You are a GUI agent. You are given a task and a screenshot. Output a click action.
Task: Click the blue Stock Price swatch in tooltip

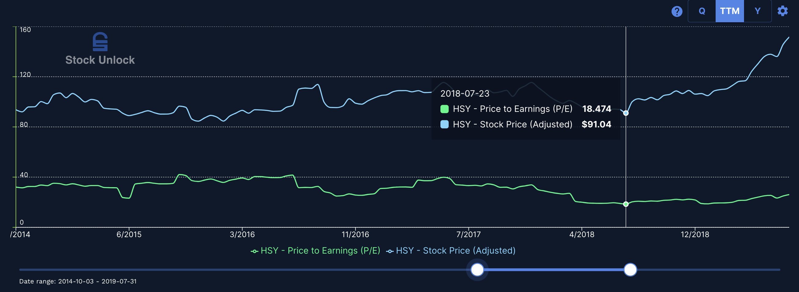pyautogui.click(x=444, y=124)
